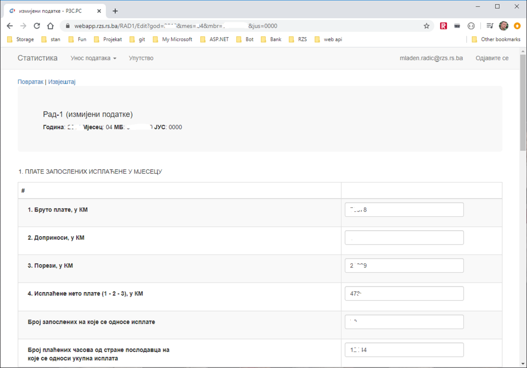Open the Упутство menu item
527x368 pixels.
click(x=141, y=58)
